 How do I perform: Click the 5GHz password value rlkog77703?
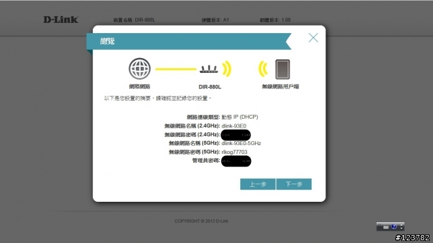[235, 152]
